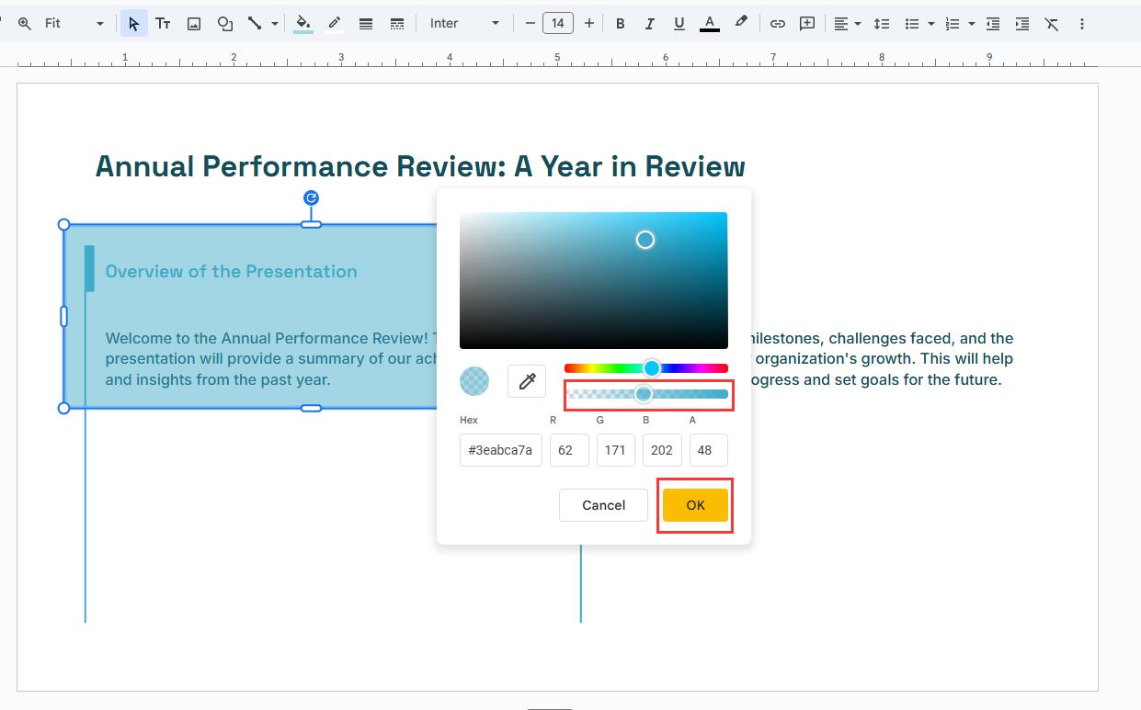Open the Inter font dropdown
The image size is (1141, 710).
pyautogui.click(x=464, y=24)
